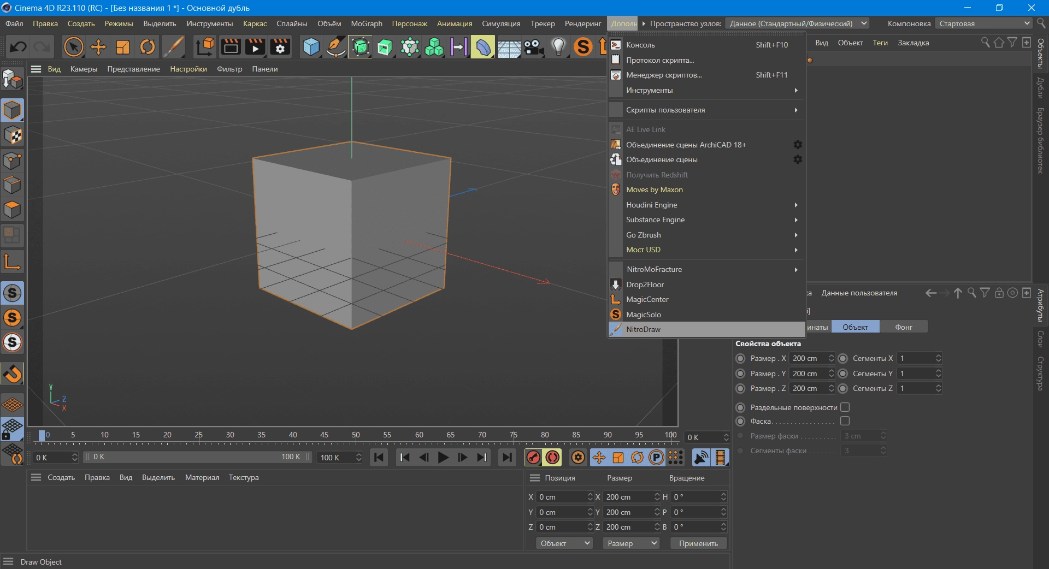The image size is (1049, 569).
Task: Open Камеры viewport menu
Action: (84, 69)
